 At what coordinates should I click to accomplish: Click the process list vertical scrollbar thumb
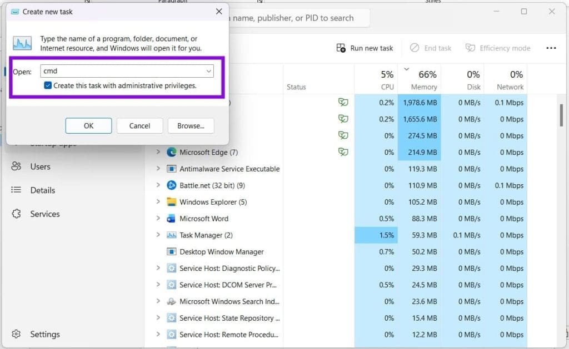click(x=561, y=115)
